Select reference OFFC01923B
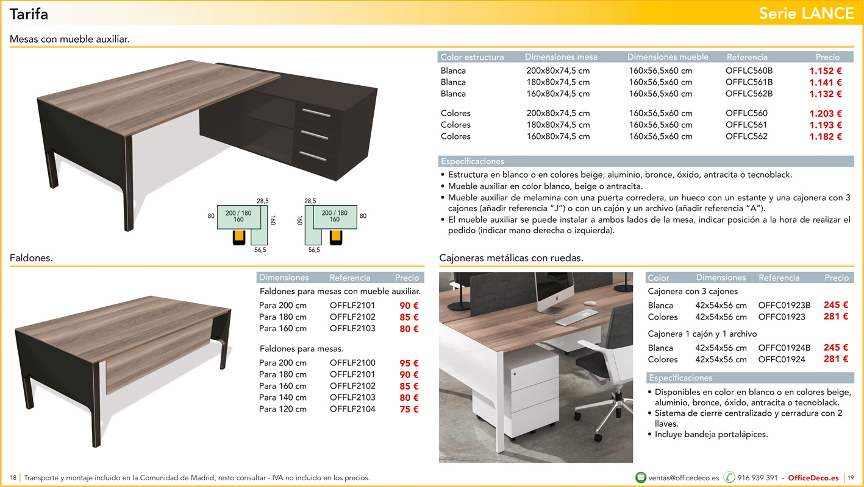 [x=784, y=306]
